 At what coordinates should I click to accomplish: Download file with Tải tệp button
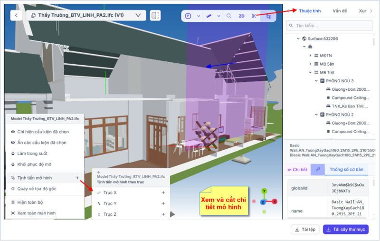(305, 230)
